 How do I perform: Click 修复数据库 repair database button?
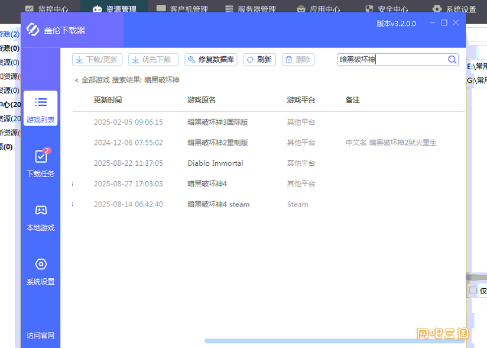pyautogui.click(x=210, y=59)
